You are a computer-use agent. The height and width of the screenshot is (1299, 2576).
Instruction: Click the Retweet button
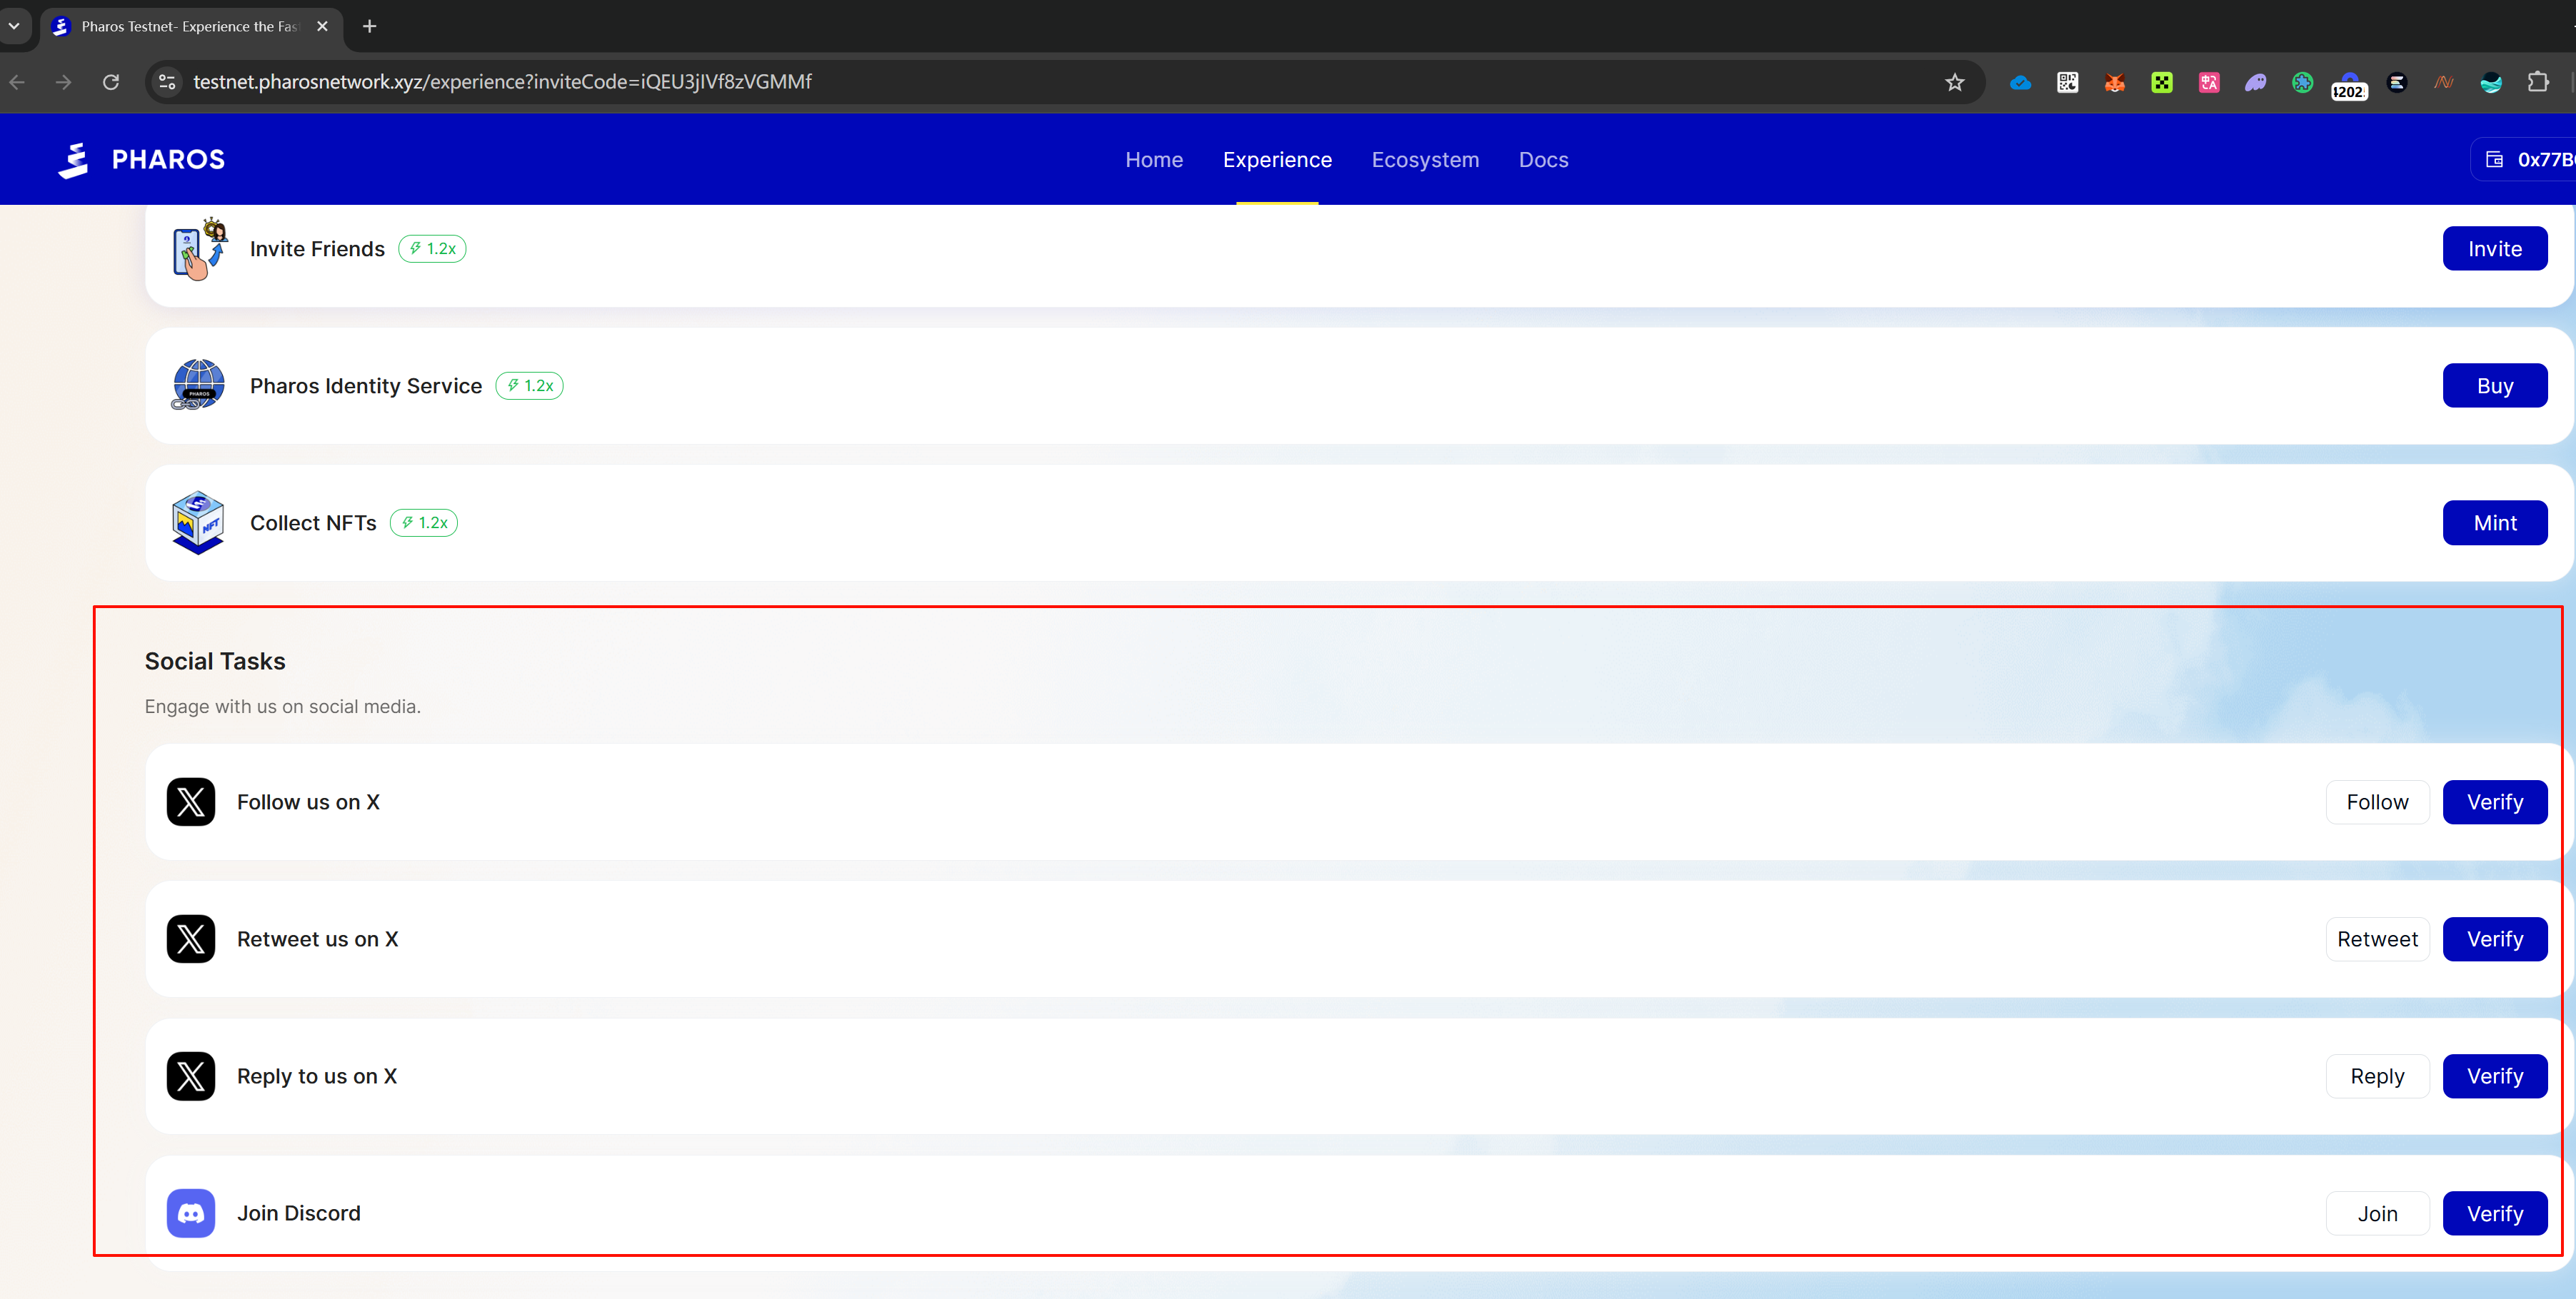[2377, 939]
